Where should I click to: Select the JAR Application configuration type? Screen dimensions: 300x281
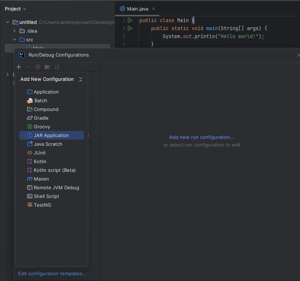pyautogui.click(x=52, y=135)
